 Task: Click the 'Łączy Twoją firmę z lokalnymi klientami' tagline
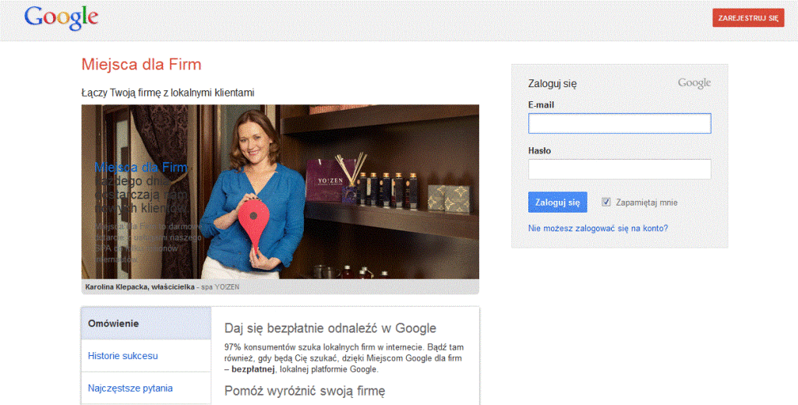click(168, 93)
